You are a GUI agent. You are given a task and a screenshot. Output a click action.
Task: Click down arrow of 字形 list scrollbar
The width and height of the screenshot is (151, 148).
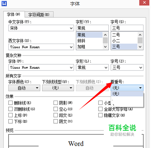pyautogui.click(x=105, y=47)
